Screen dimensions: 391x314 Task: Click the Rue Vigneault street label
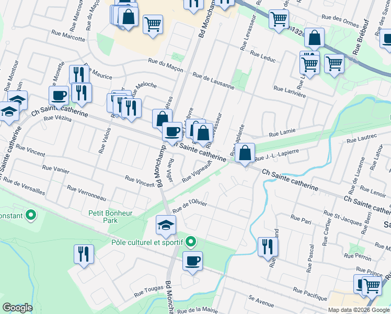[x=197, y=171]
